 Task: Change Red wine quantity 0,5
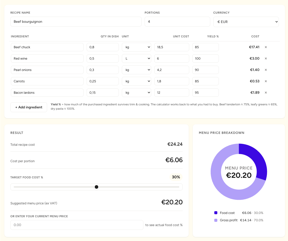(x=103, y=58)
